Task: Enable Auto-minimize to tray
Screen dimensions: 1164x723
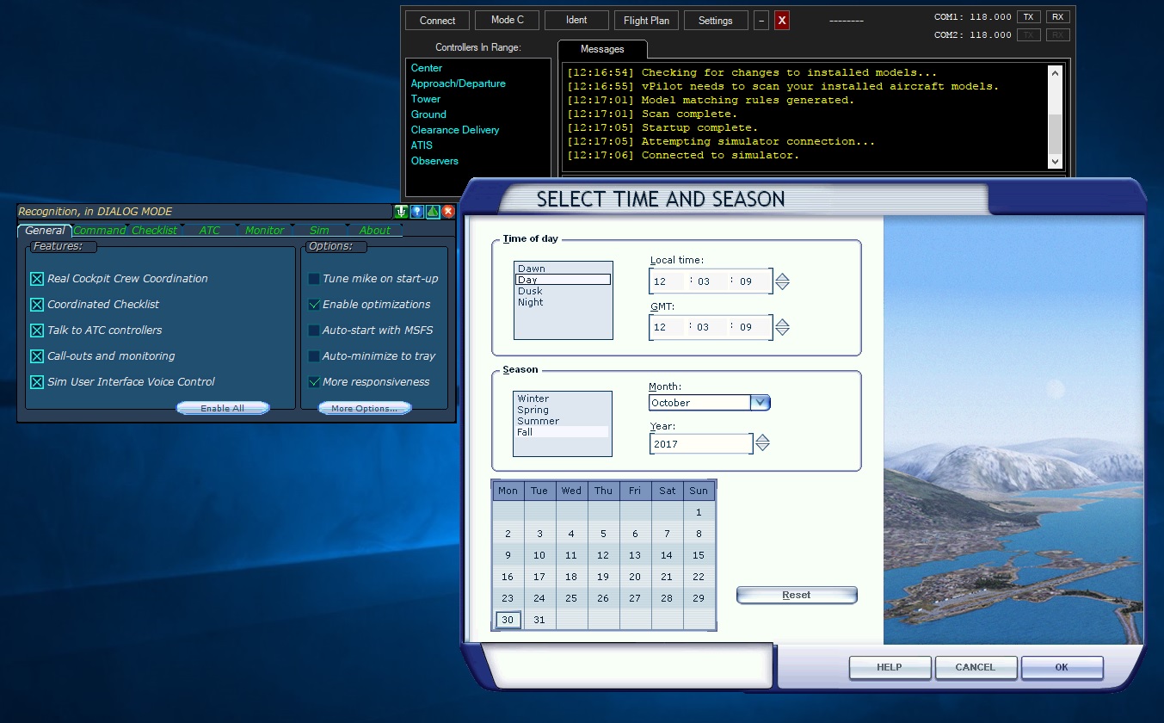Action: 314,356
